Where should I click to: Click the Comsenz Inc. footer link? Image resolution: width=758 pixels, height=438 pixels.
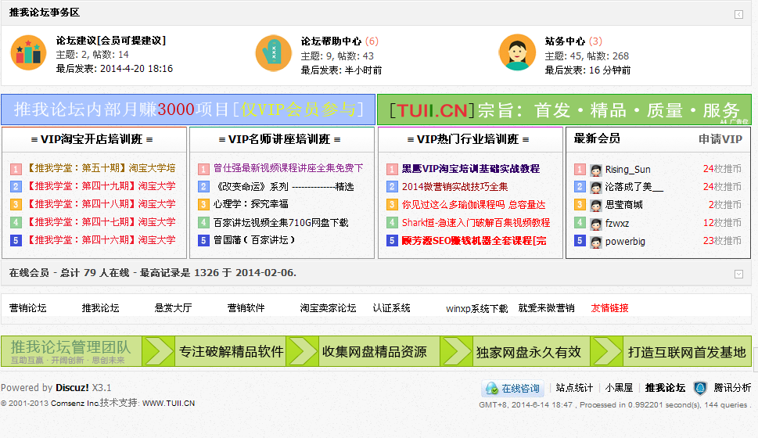(x=75, y=403)
